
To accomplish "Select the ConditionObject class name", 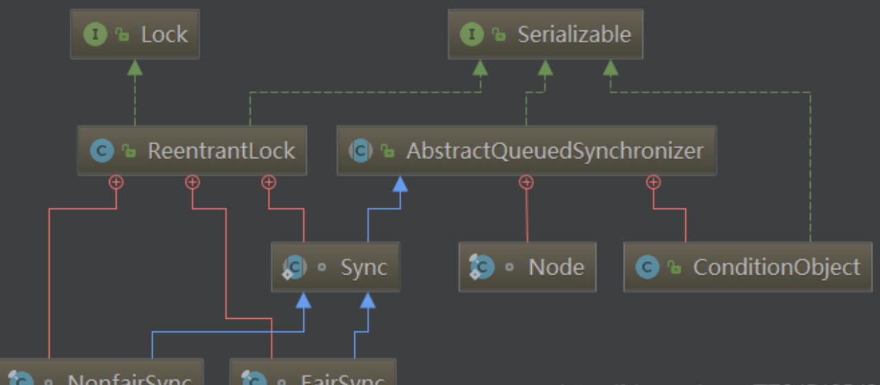I will [x=776, y=267].
